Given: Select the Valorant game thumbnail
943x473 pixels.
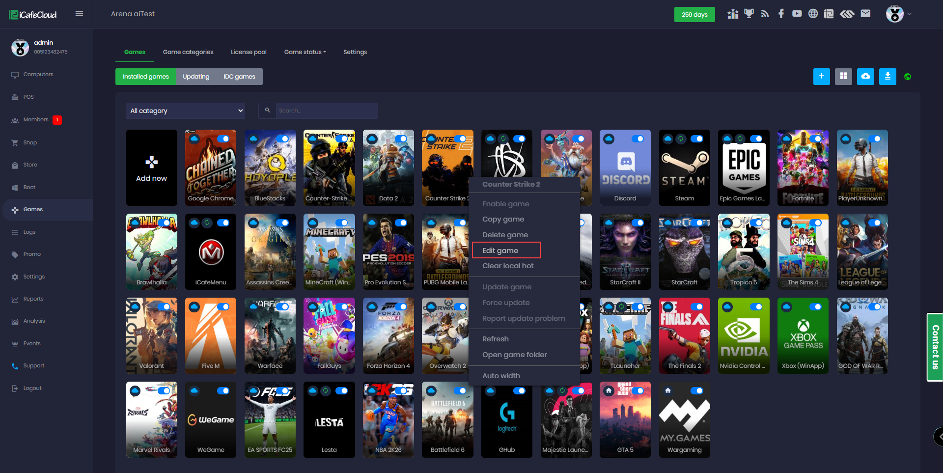Looking at the screenshot, I should [x=152, y=336].
